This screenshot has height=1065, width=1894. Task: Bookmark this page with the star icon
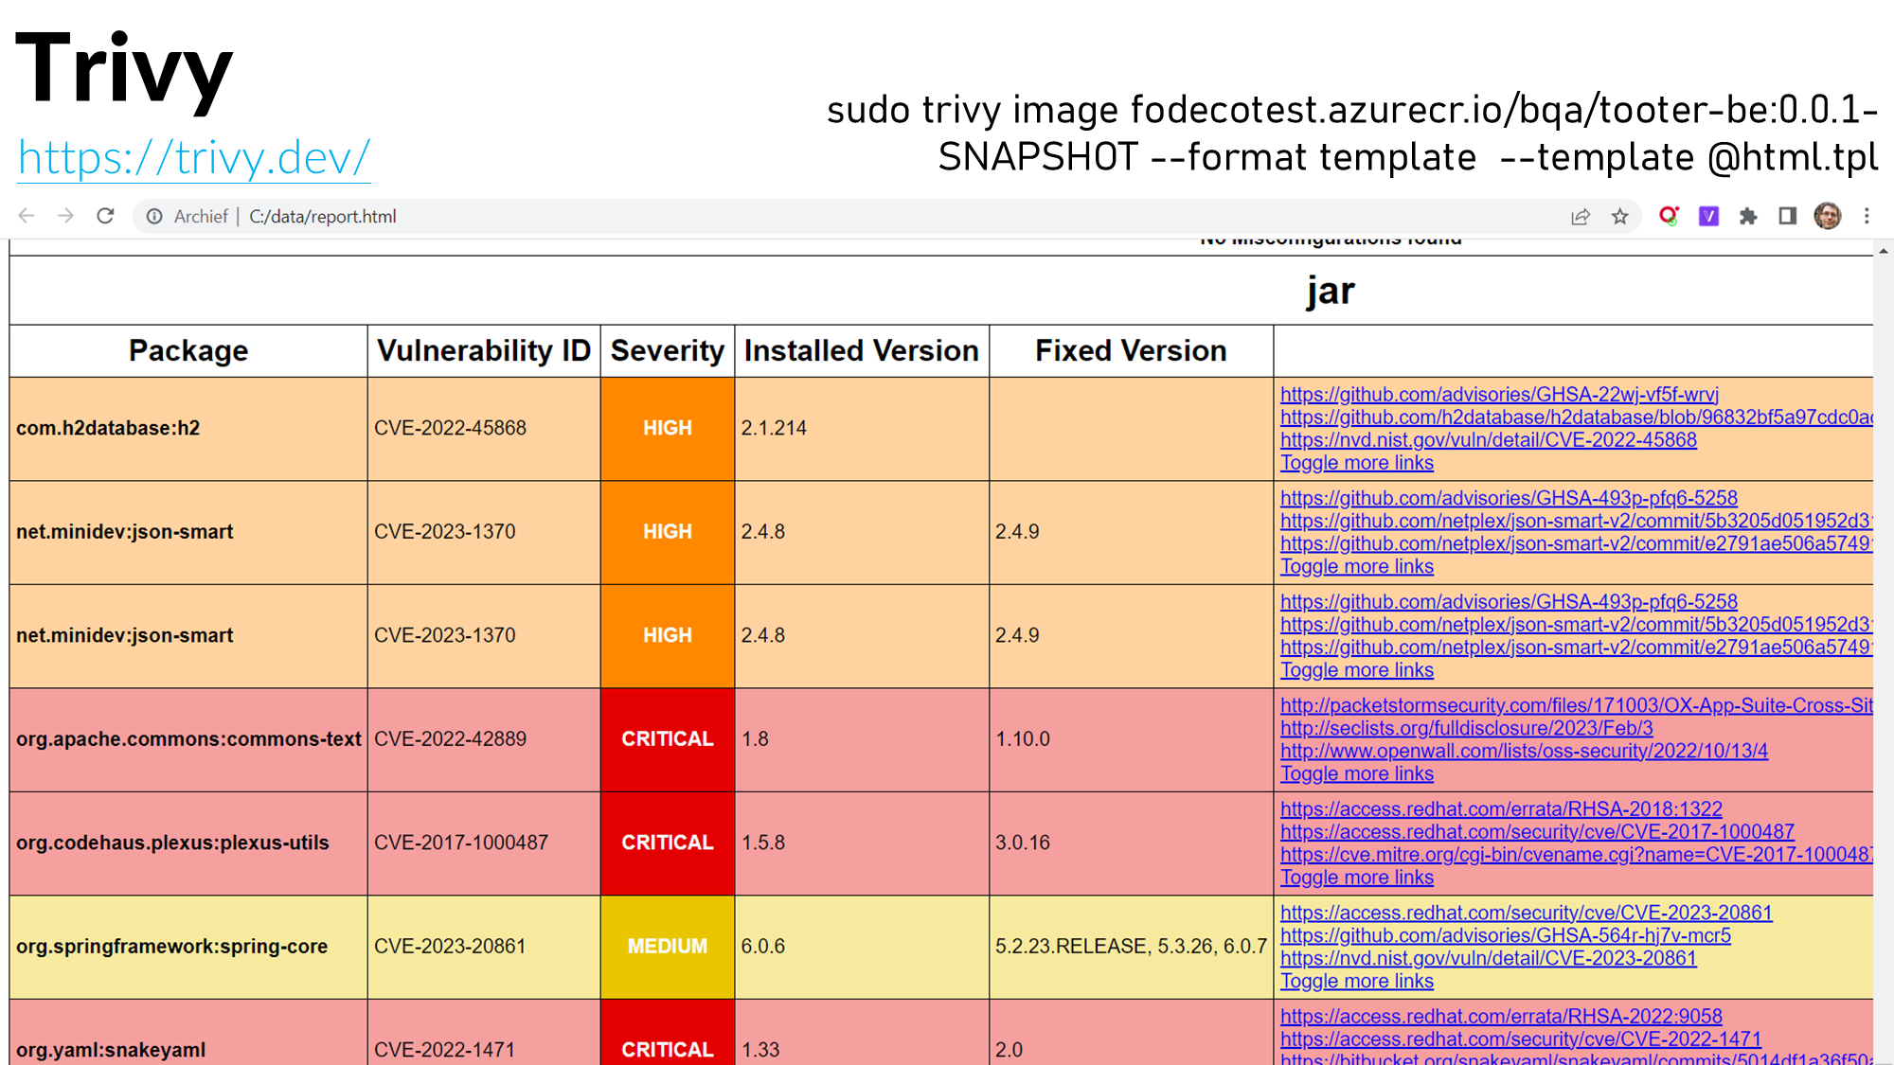(x=1620, y=217)
